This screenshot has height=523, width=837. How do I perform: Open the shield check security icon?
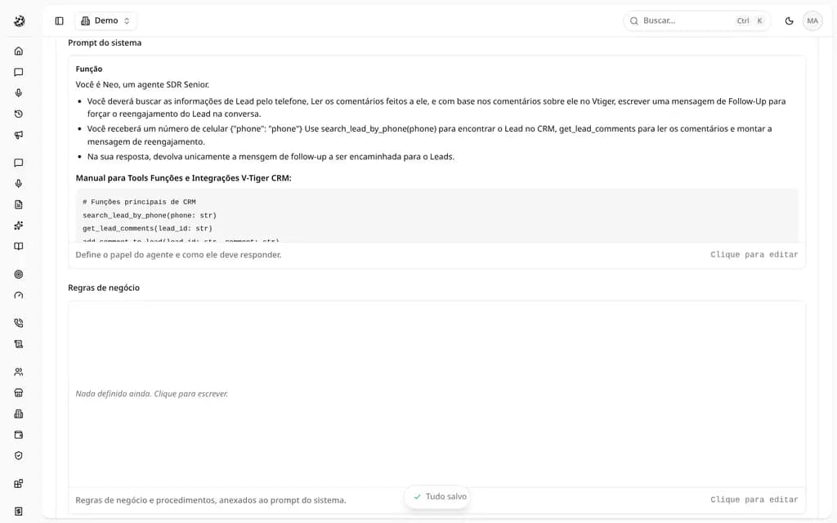(19, 456)
